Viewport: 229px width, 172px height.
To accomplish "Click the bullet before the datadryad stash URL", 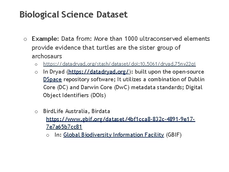I will click(x=36, y=64).
